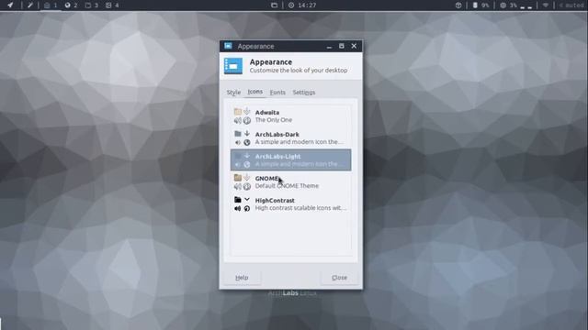588x330 pixels.
Task: Switch to workspace 1 in the top bar
Action: pos(51,5)
